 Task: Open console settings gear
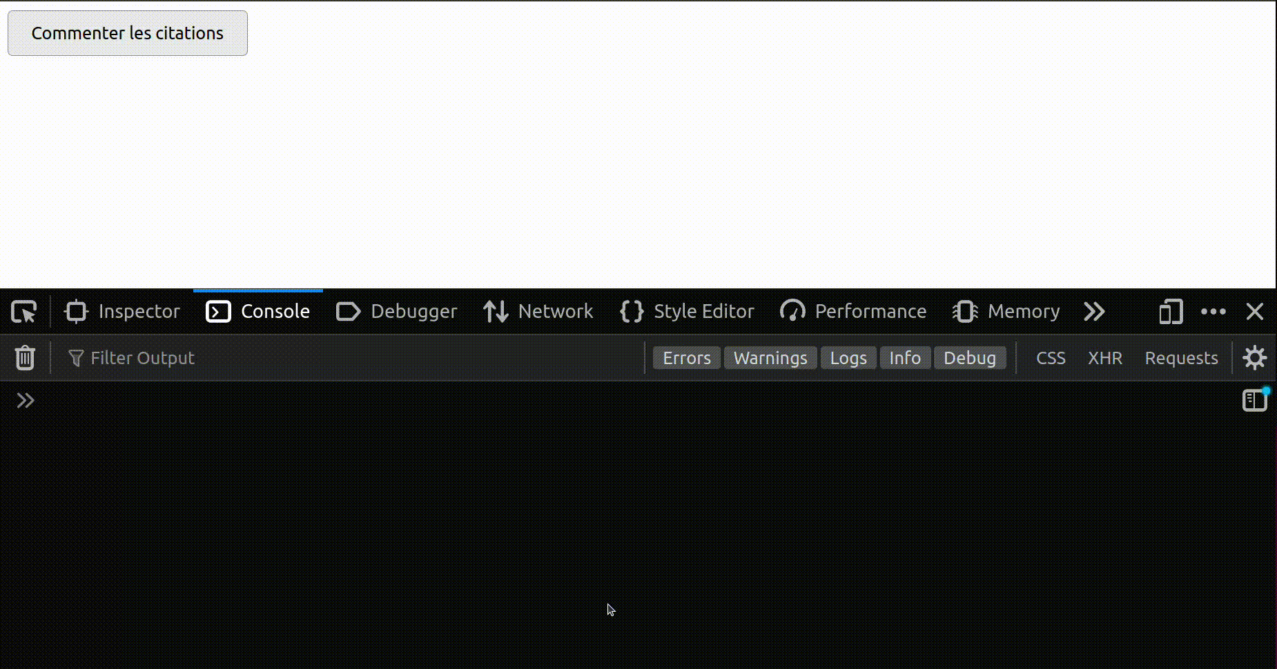(1254, 358)
